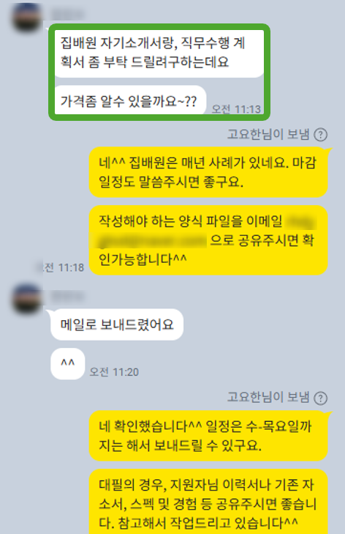Click the blurred email address link
This screenshot has width=345, height=534.
(207, 232)
